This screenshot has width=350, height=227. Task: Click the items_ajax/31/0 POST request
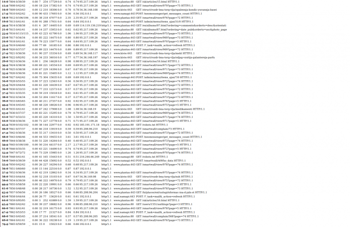(x=164, y=22)
